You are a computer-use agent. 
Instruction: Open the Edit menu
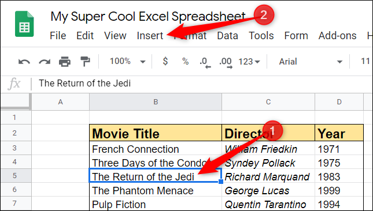pyautogui.click(x=85, y=36)
